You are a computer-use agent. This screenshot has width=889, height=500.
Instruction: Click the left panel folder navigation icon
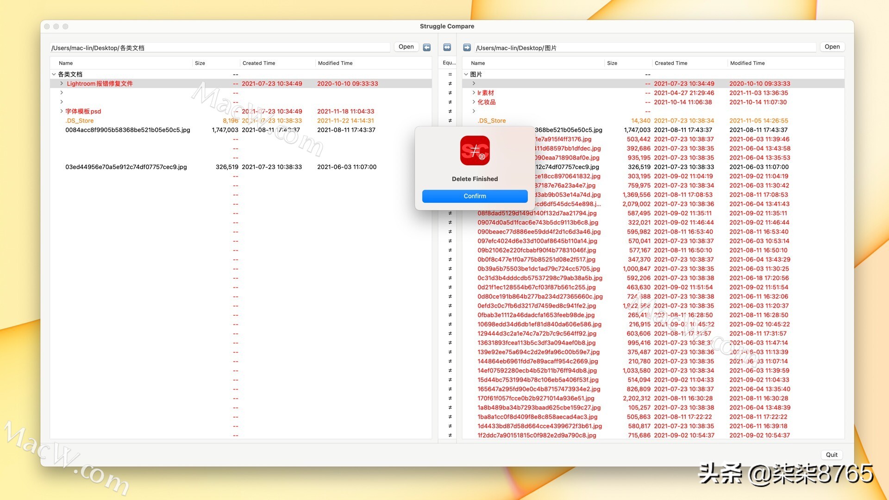pyautogui.click(x=427, y=47)
